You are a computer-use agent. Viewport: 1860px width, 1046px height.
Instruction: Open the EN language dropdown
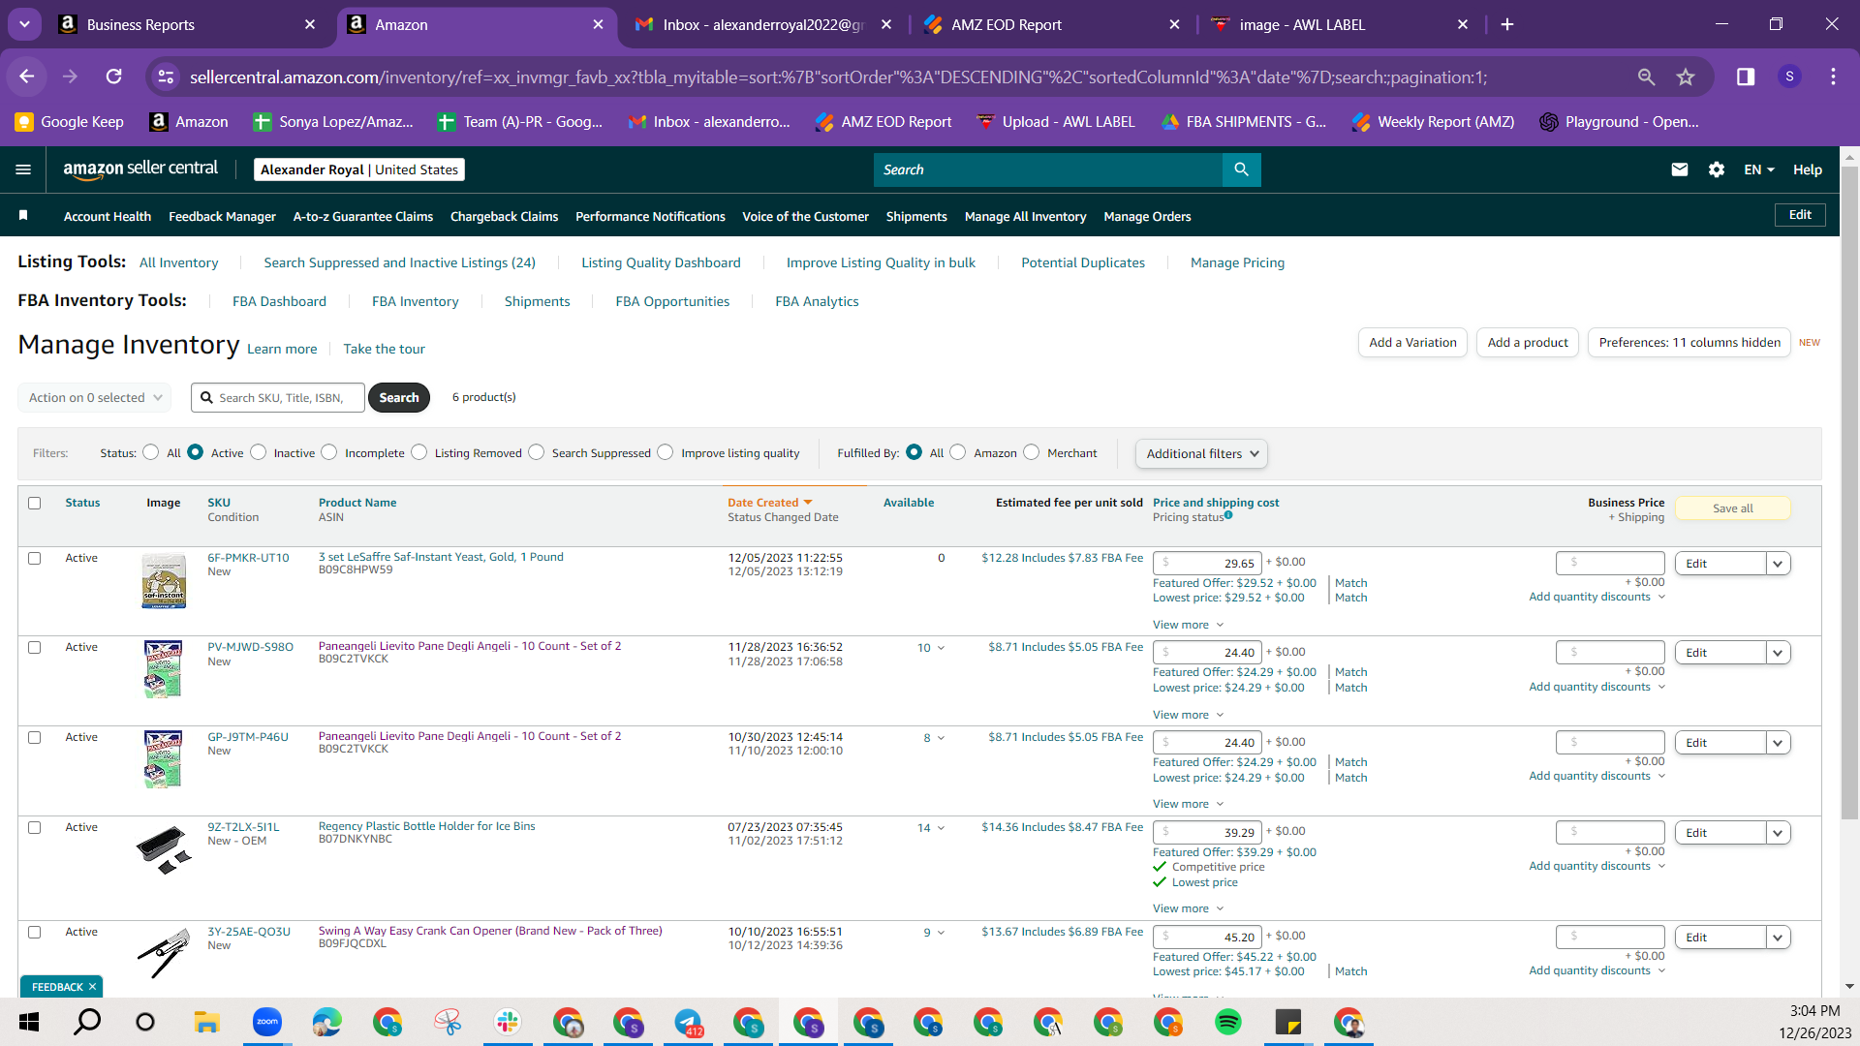pyautogui.click(x=1759, y=169)
